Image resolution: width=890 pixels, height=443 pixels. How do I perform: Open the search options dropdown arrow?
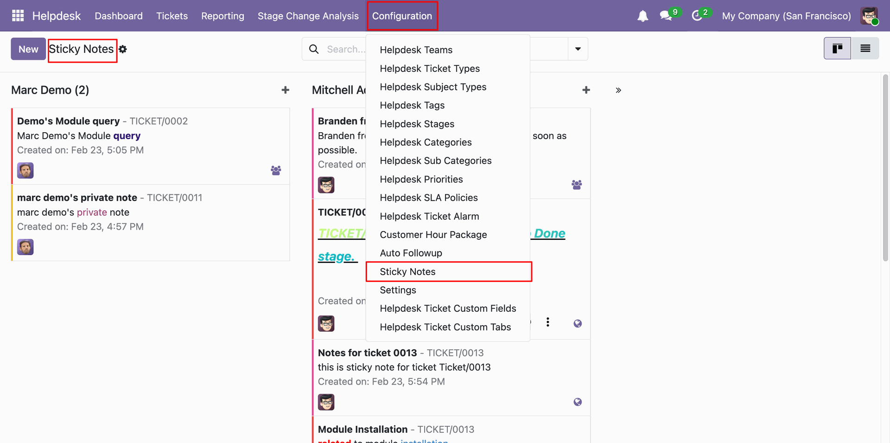click(x=578, y=49)
